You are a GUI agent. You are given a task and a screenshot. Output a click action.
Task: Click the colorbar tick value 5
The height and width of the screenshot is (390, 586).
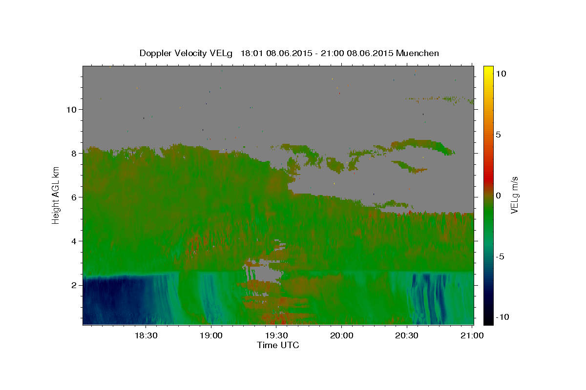pos(499,135)
